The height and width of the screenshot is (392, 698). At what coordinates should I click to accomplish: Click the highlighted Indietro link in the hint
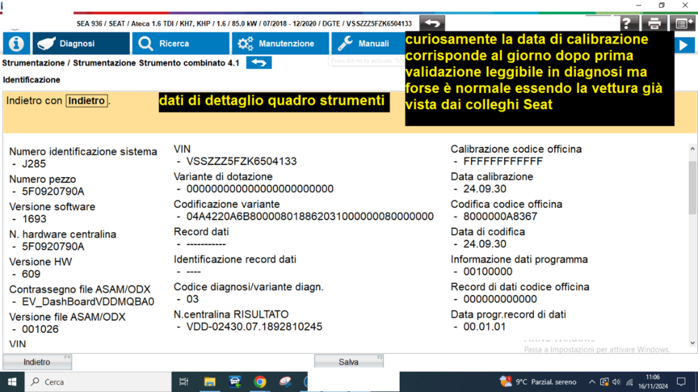point(87,101)
